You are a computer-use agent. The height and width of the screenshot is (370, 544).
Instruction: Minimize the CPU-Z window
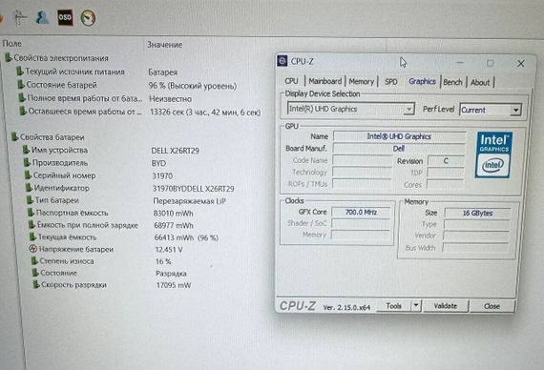(460, 63)
